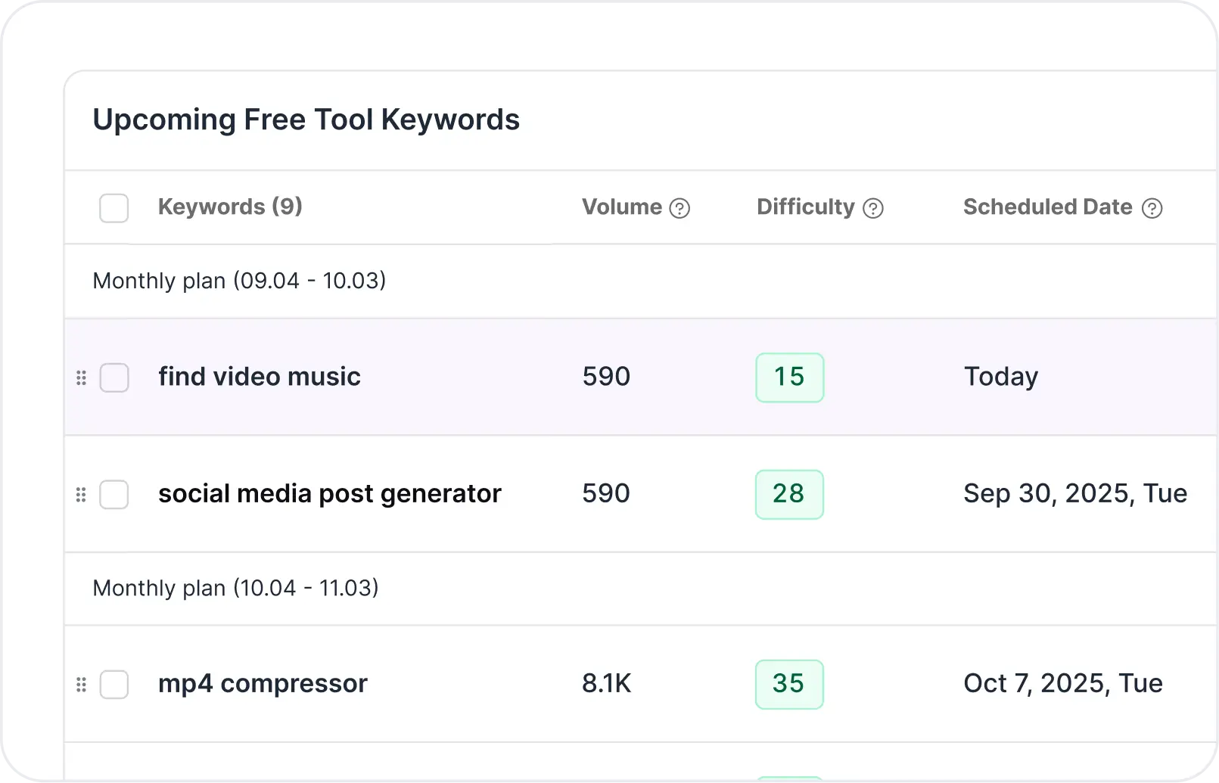Click the Difficulty help question mark icon
1219x783 pixels.
pos(872,208)
